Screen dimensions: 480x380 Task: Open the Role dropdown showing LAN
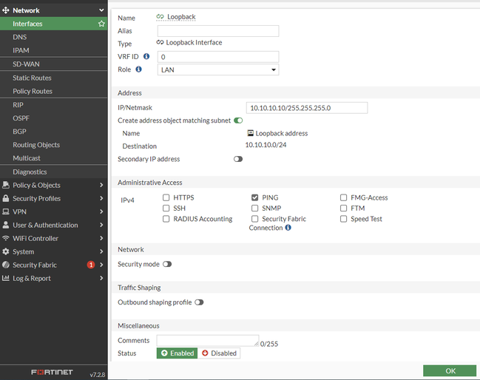(x=217, y=69)
